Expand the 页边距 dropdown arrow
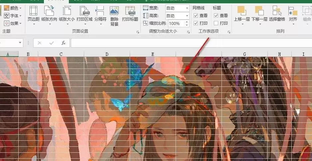The height and width of the screenshot is (161, 312). 34,24
